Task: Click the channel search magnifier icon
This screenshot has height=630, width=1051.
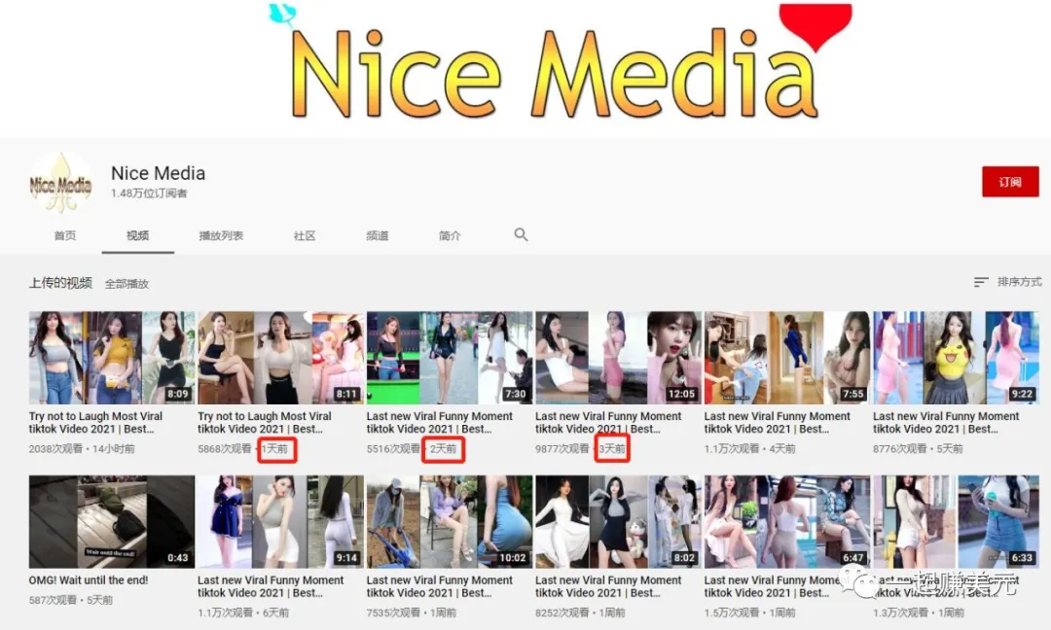Action: click(521, 234)
